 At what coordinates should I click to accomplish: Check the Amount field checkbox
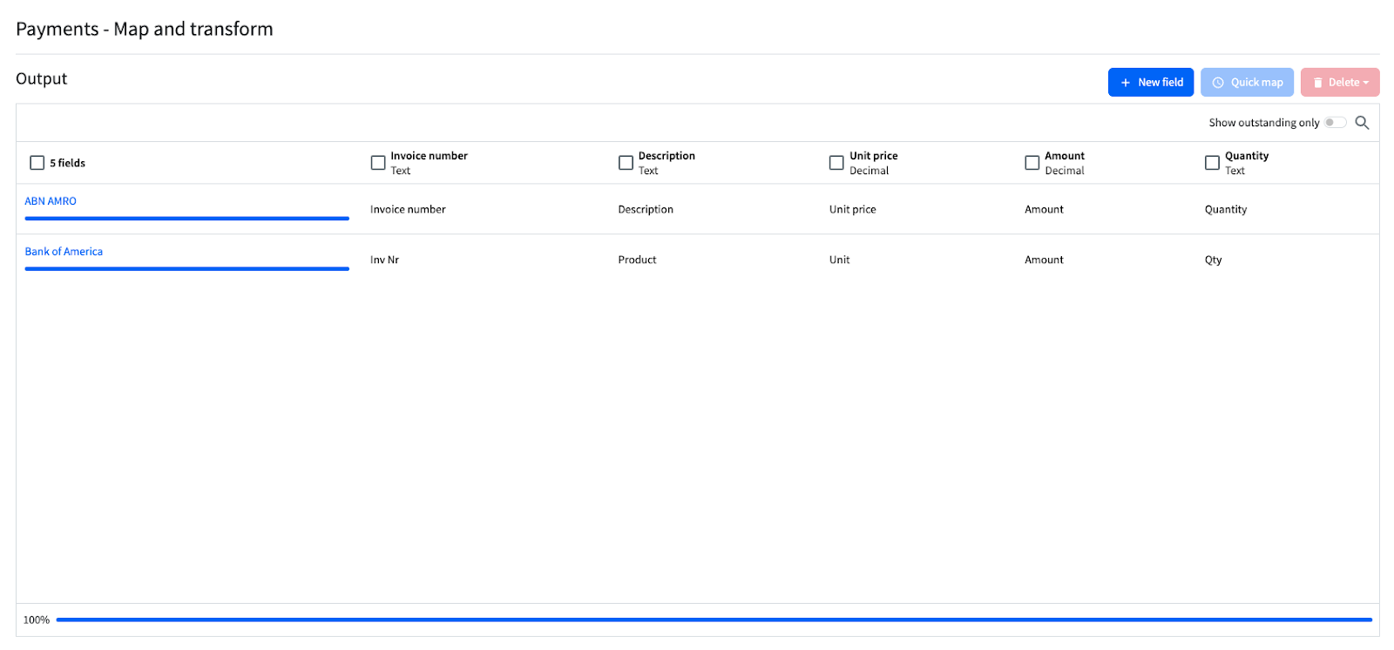point(1032,163)
